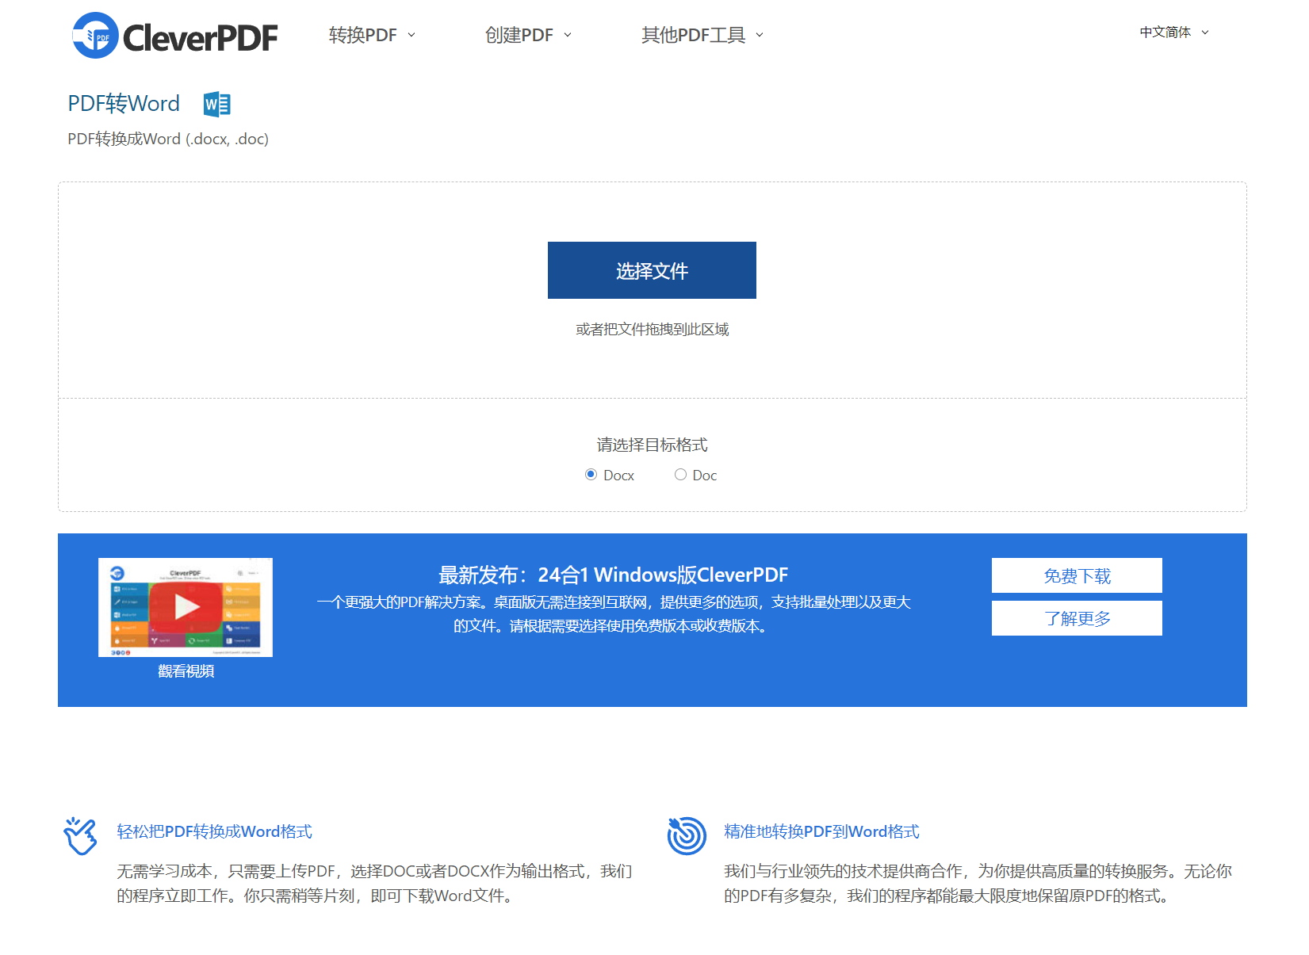Click the CleverPDF desktop app video thumbnail
The height and width of the screenshot is (955, 1309).
pos(185,607)
